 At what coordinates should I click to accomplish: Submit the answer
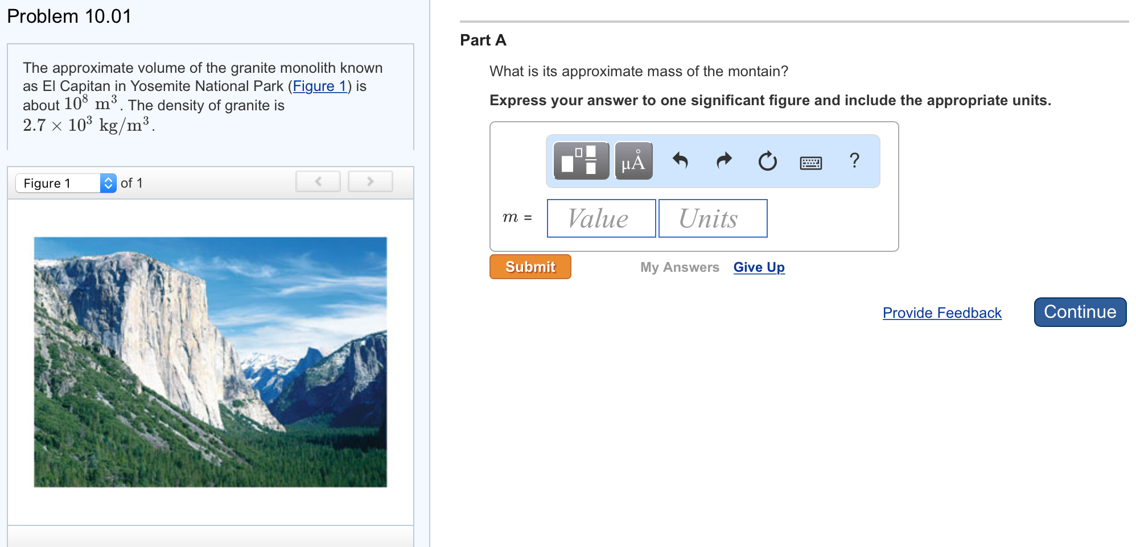point(530,267)
